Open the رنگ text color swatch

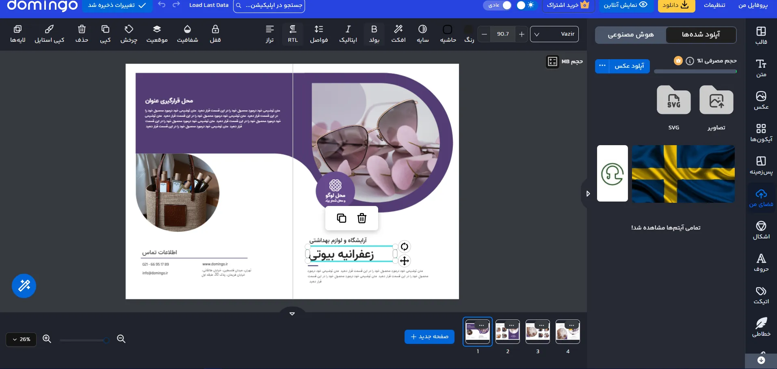click(x=469, y=34)
